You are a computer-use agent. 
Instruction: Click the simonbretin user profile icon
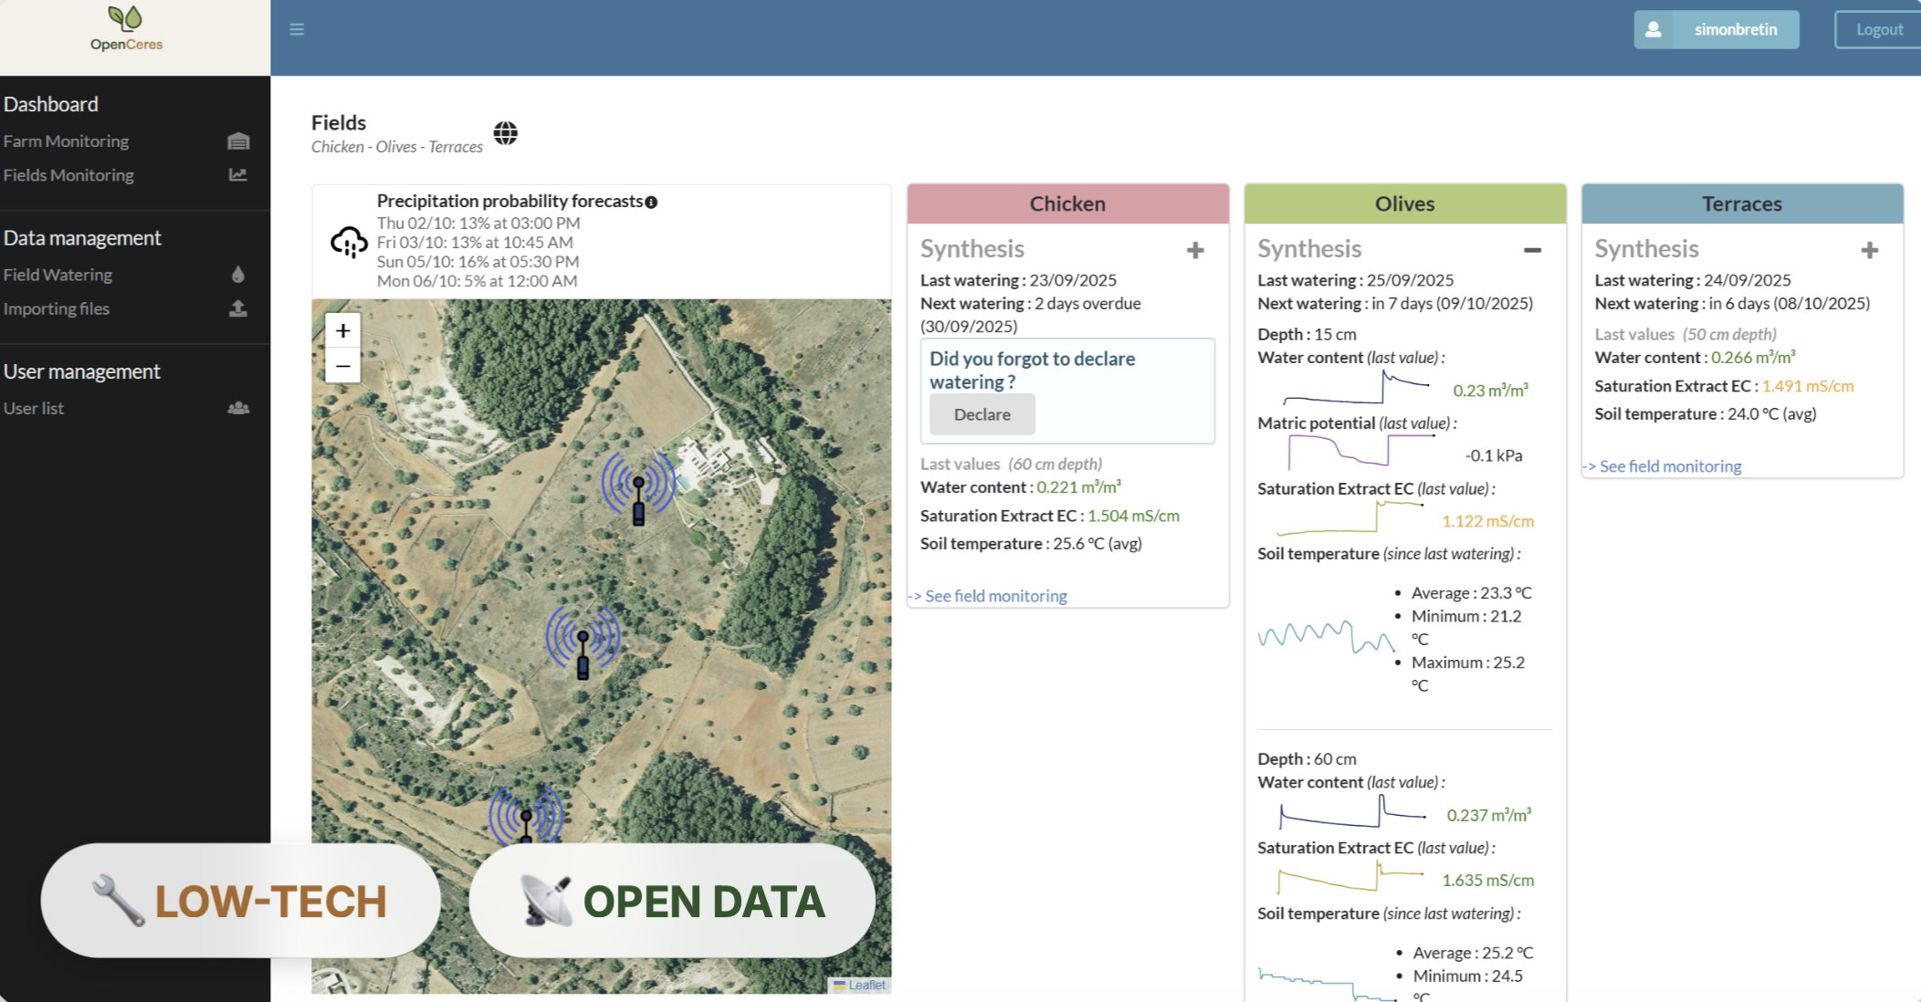[1653, 29]
